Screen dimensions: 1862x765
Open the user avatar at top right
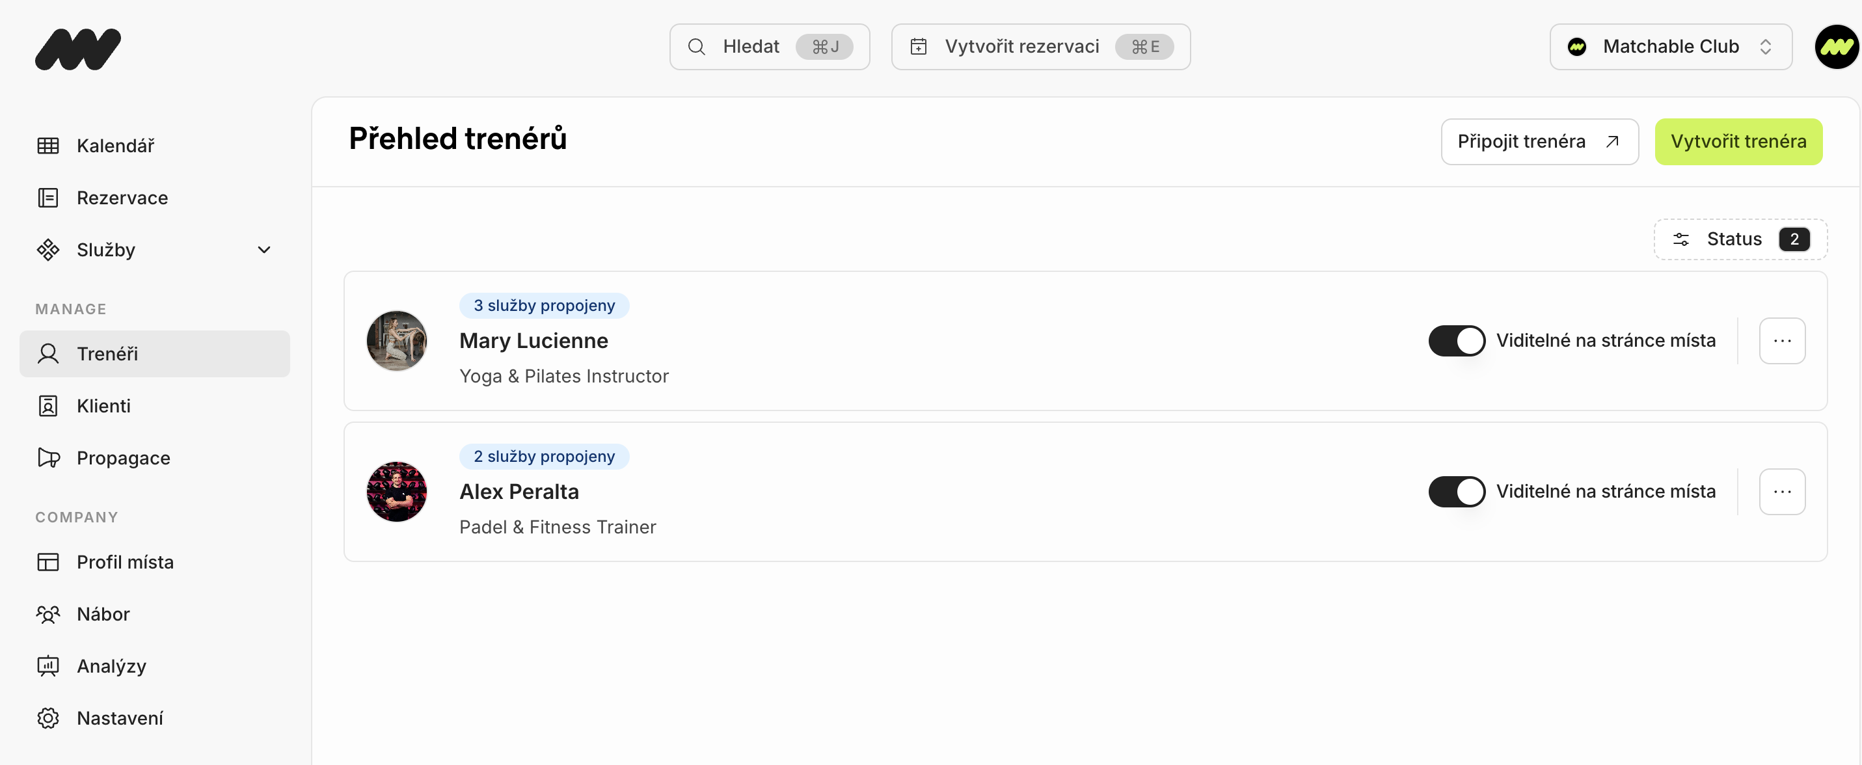tap(1836, 47)
